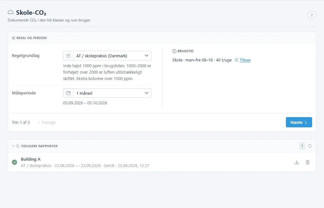Image resolution: width=324 pixels, height=208 pixels.
Task: Click the Regelgrundlag label
Action: (x=26, y=55)
